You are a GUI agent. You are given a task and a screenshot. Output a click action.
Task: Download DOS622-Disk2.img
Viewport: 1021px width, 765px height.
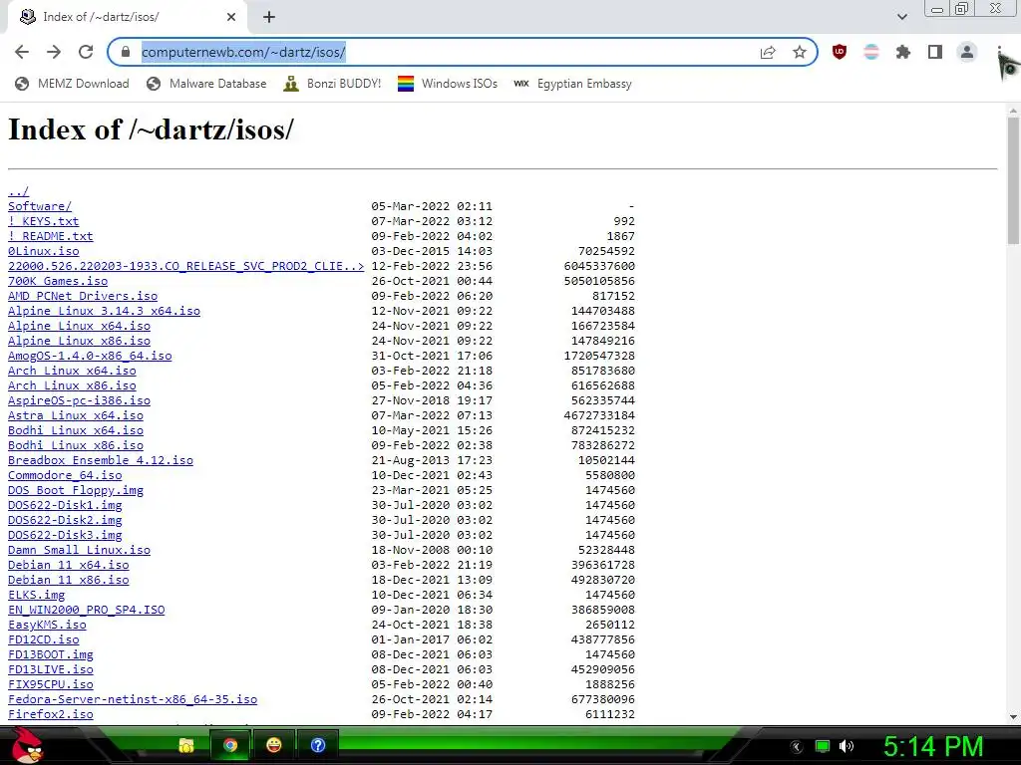point(65,520)
